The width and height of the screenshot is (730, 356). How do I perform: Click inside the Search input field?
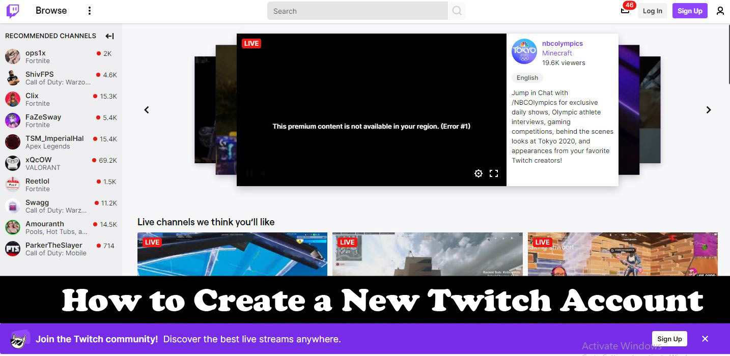(356, 11)
